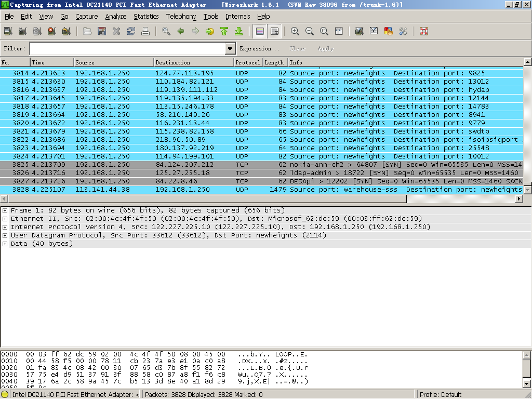Open the list of capture interfaces

(8, 31)
